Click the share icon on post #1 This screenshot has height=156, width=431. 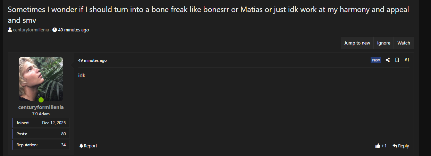click(388, 60)
